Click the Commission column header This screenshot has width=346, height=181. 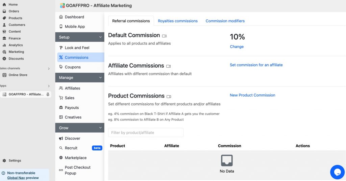(229, 146)
